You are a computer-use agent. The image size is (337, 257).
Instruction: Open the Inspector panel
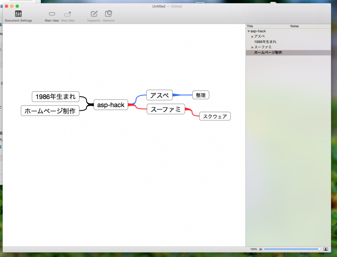[x=94, y=14]
